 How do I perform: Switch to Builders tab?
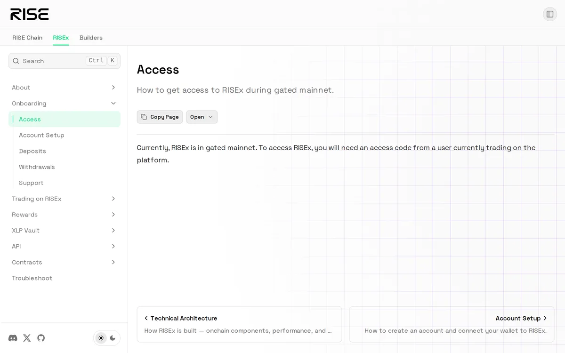pyautogui.click(x=91, y=38)
